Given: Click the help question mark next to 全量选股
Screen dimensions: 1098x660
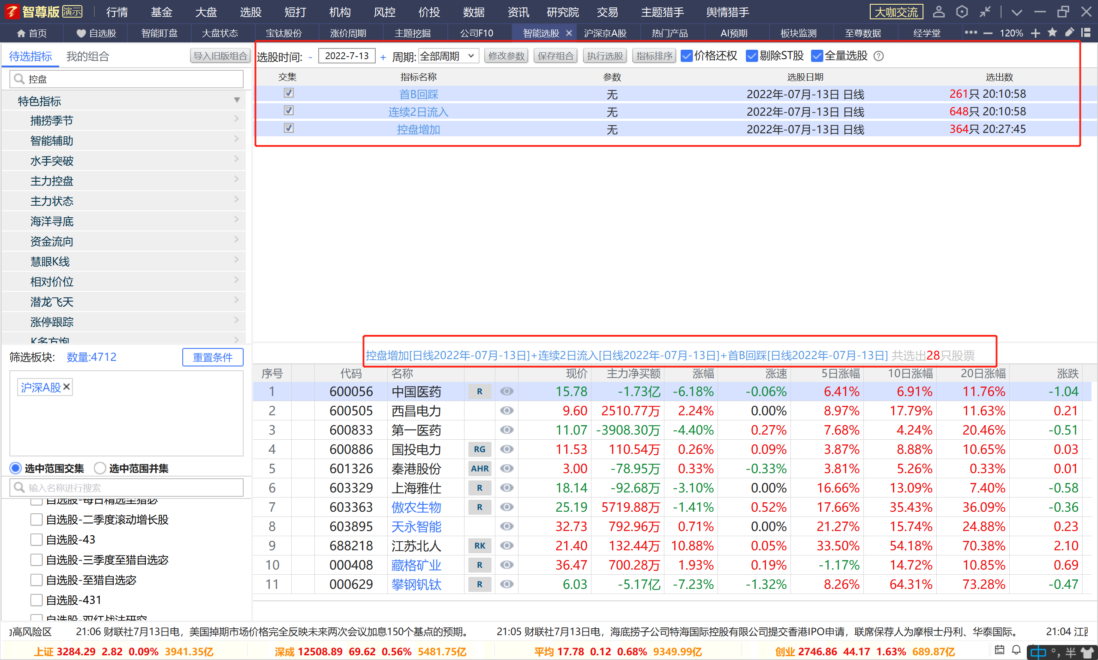Looking at the screenshot, I should pos(878,56).
